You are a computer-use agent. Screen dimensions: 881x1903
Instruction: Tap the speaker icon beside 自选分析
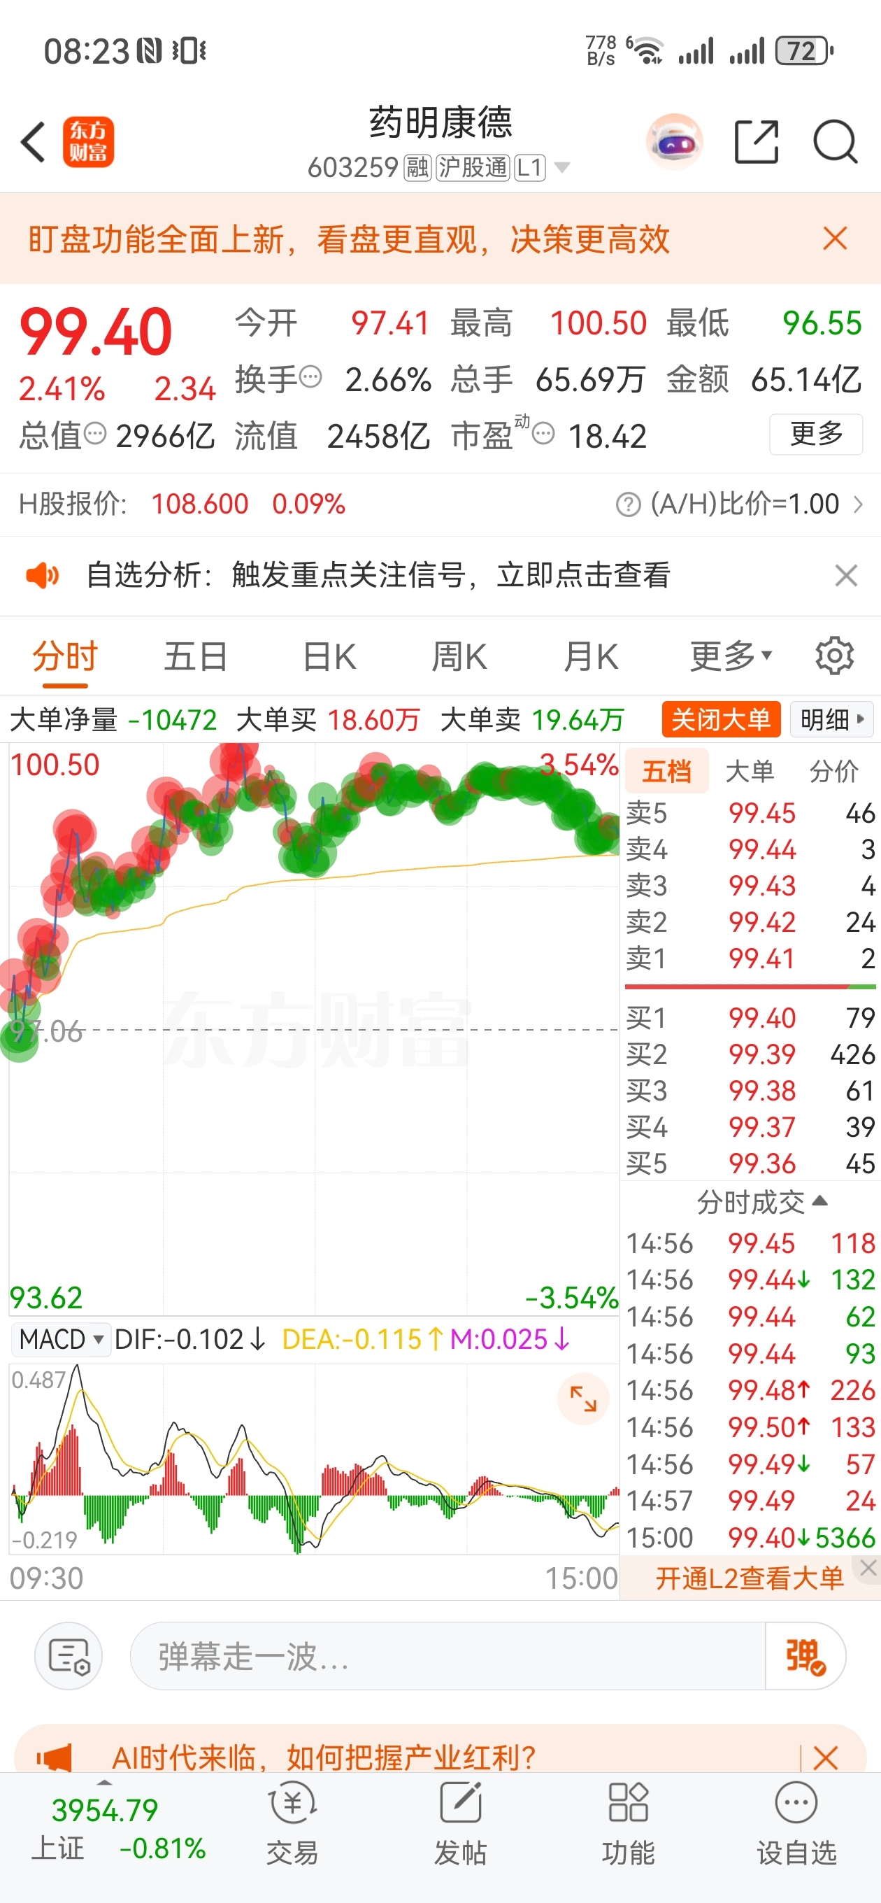point(42,576)
